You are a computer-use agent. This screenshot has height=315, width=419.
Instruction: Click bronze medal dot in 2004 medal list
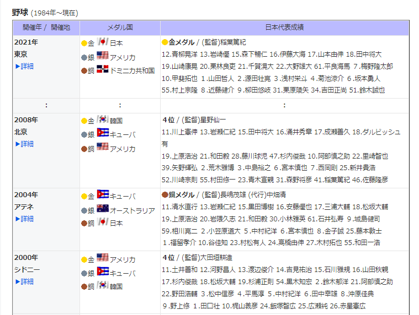coord(84,223)
